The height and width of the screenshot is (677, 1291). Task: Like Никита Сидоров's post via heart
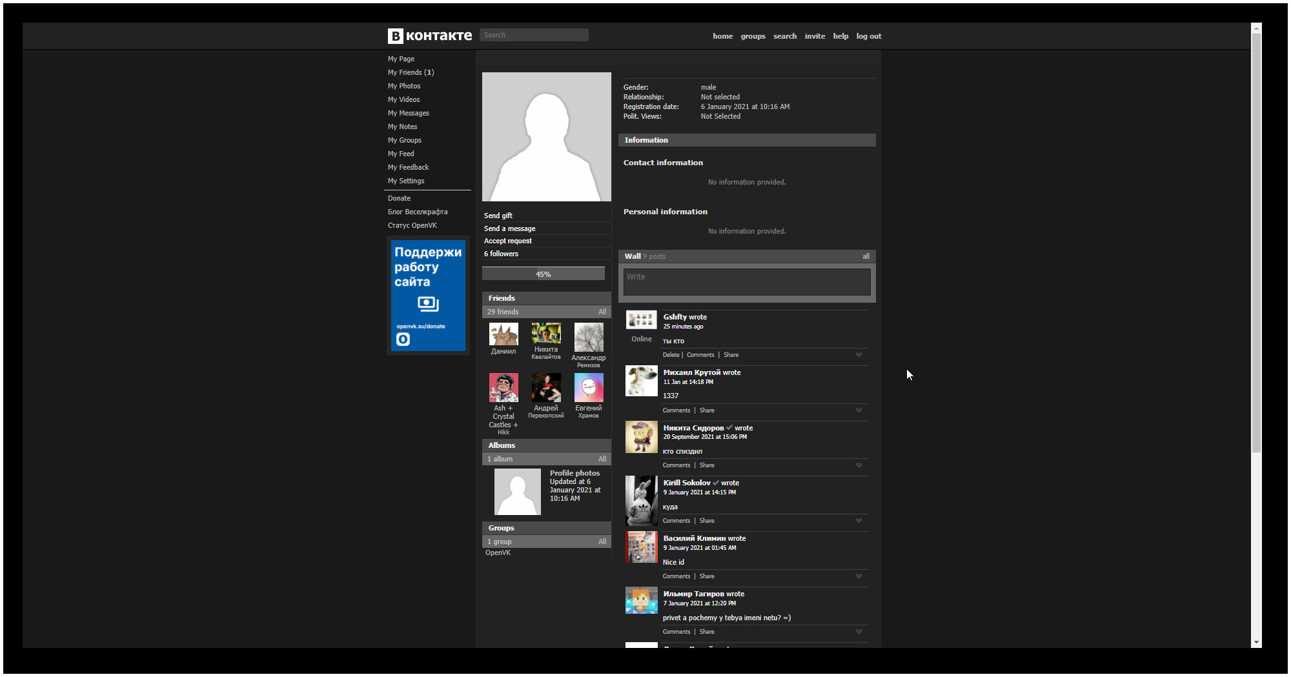tap(859, 465)
